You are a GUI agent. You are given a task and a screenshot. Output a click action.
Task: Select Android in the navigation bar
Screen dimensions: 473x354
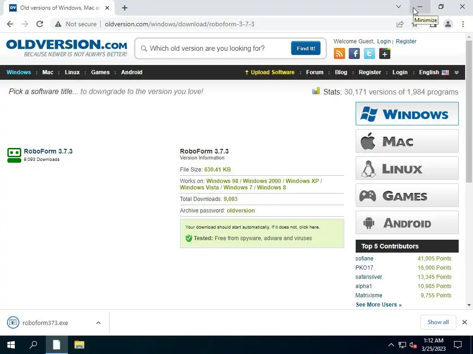(x=132, y=72)
